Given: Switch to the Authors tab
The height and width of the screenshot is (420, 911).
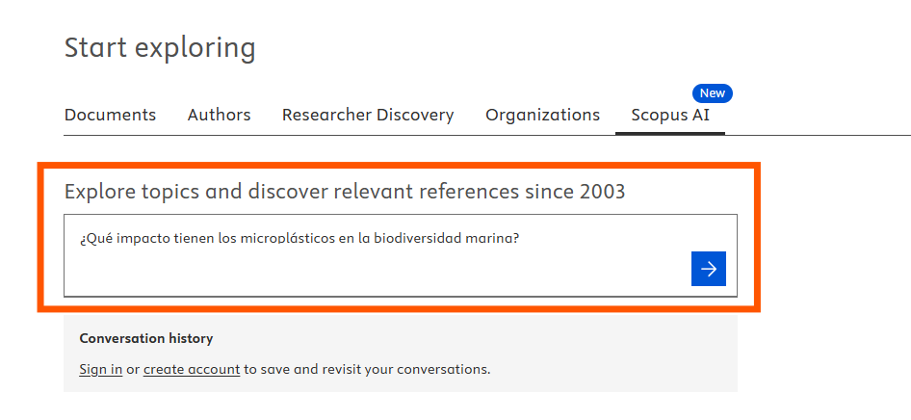Looking at the screenshot, I should 219,115.
